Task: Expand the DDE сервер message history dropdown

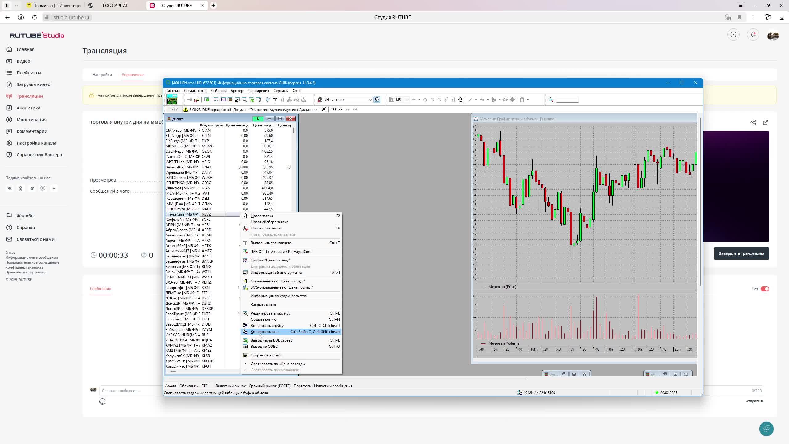Action: click(x=316, y=109)
